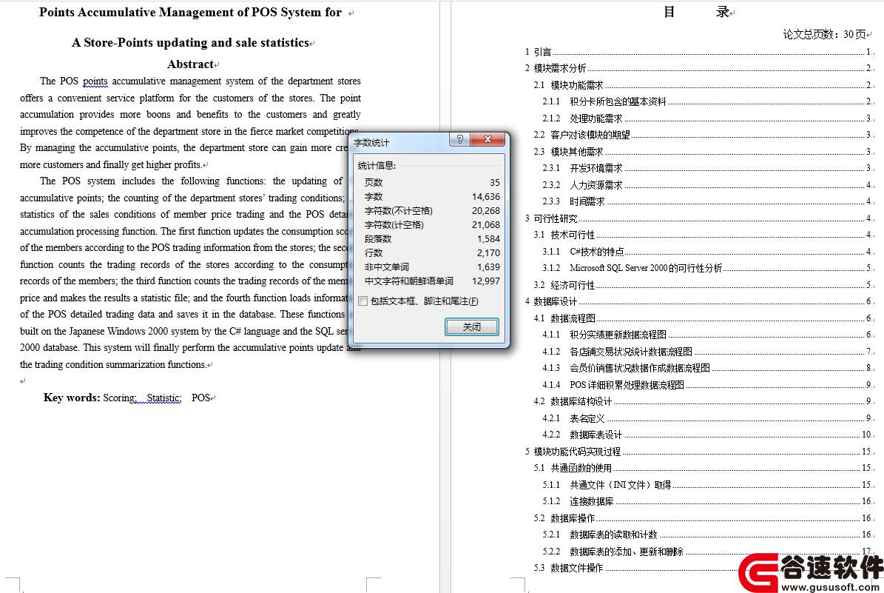Open TOC entry 3.1.1 C#技术的特点

coord(707,252)
